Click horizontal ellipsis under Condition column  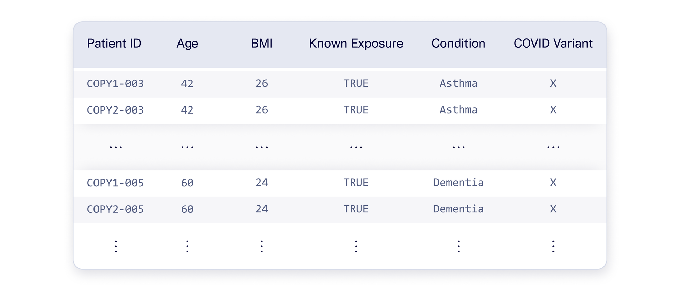point(458,147)
